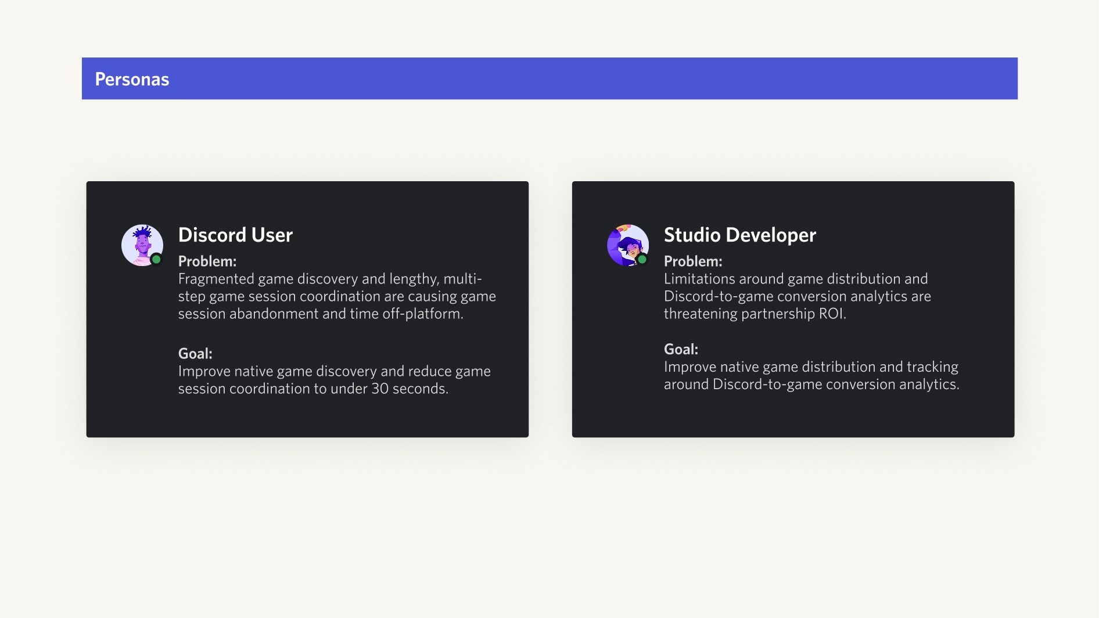Click text 'Limitations around game distribution and'
The image size is (1099, 618).
[x=796, y=279]
